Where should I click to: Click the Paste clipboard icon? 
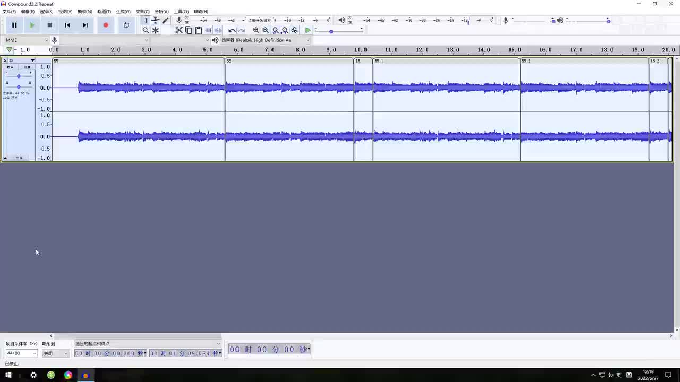click(x=198, y=30)
